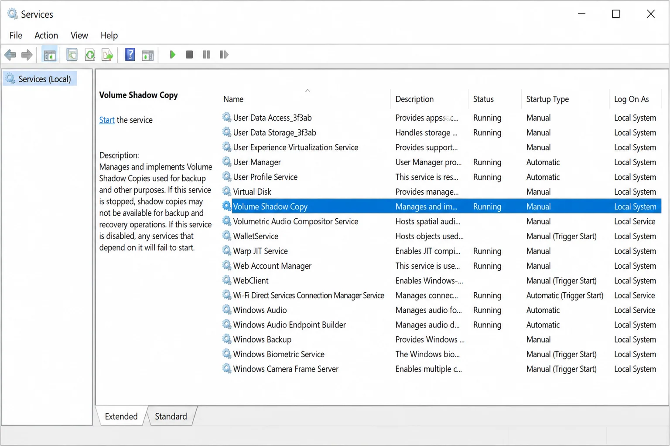Click the 'Hosts spatial audi...' description cell
Screen dimensions: 670x446
point(427,221)
